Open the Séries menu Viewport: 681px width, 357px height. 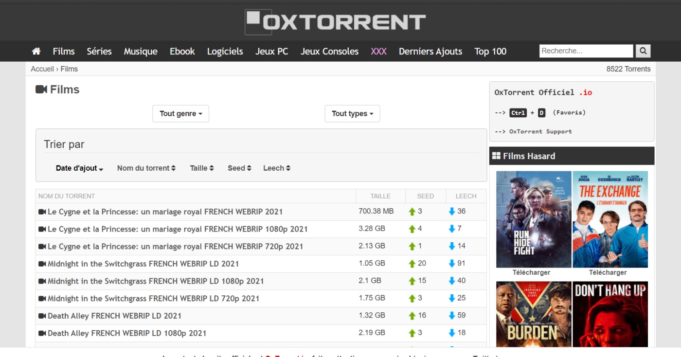click(99, 51)
